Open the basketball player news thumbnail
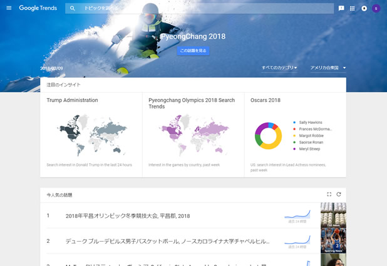 coord(333,240)
